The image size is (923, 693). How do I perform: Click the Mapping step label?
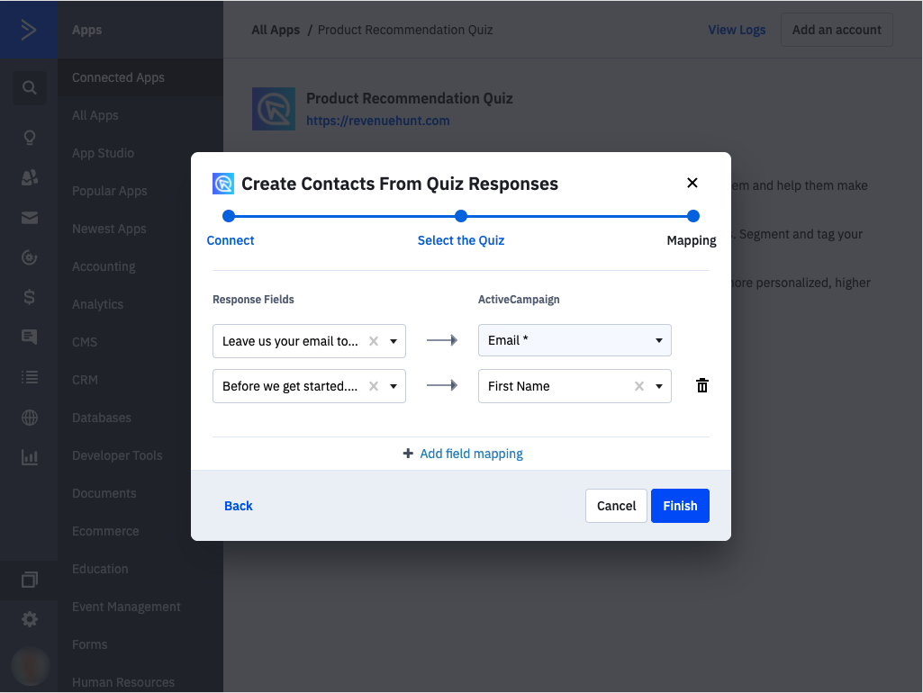tap(691, 240)
